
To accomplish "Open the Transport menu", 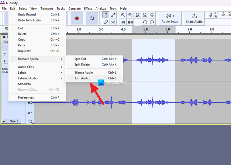I will coord(47,9).
